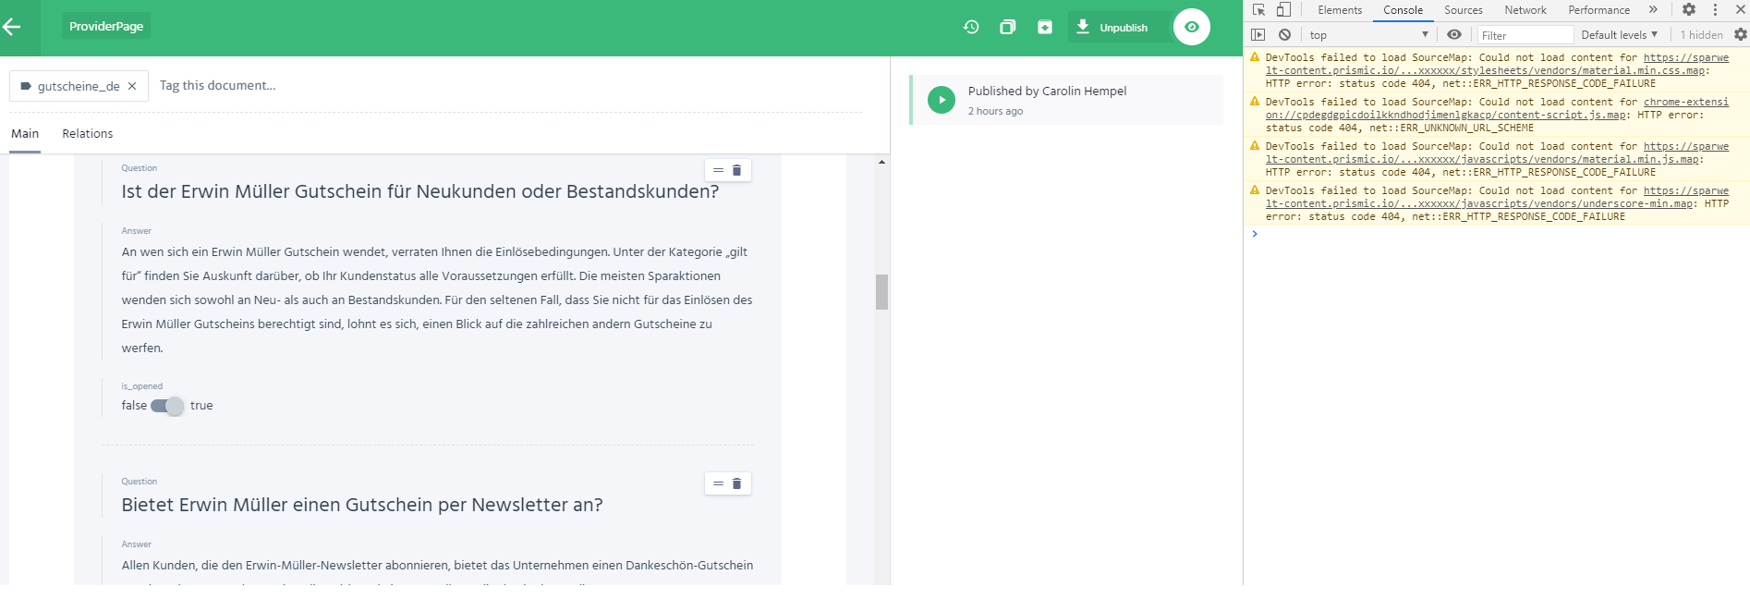
Task: Open the DevTools three-dot menu
Action: pyautogui.click(x=1715, y=9)
